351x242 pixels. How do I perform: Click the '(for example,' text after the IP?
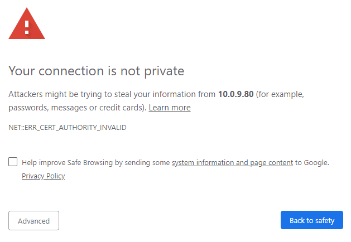coord(280,94)
